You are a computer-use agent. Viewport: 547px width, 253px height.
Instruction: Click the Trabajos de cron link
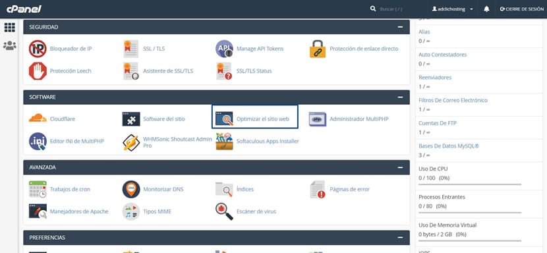point(70,189)
